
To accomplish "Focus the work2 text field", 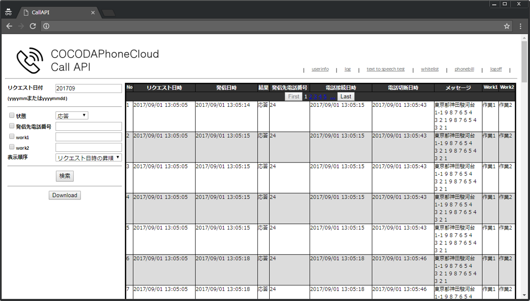I will click(x=89, y=147).
